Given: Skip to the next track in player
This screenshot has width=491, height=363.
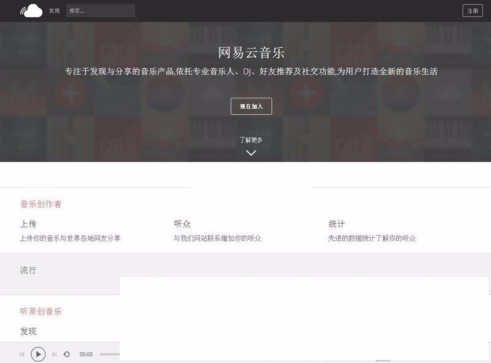Looking at the screenshot, I should (54, 354).
